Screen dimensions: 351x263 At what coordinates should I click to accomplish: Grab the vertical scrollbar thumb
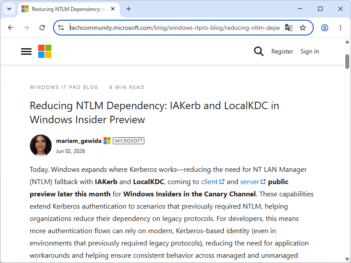pos(347,61)
